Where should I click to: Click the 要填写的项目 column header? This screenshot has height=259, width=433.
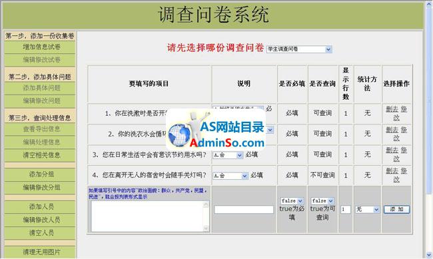[149, 84]
